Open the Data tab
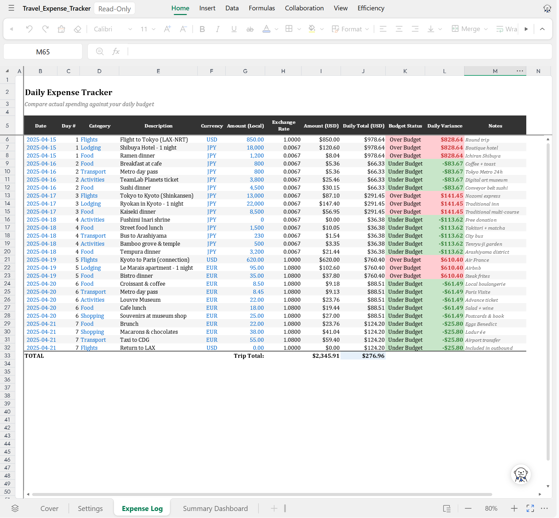The width and height of the screenshot is (559, 518). point(232,8)
